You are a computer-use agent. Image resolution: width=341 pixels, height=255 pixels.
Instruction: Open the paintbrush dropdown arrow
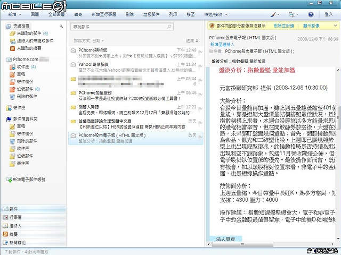[278, 14]
